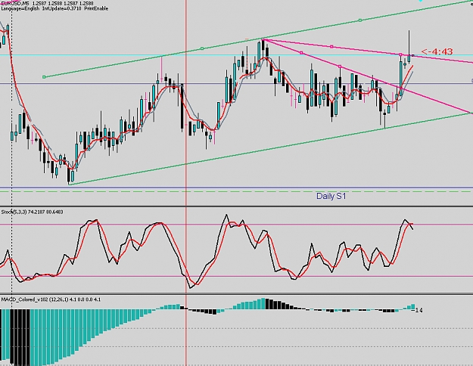Grab the end anchor of the steeper magenta trendline
Screen dimensions: 473x366
340,67
